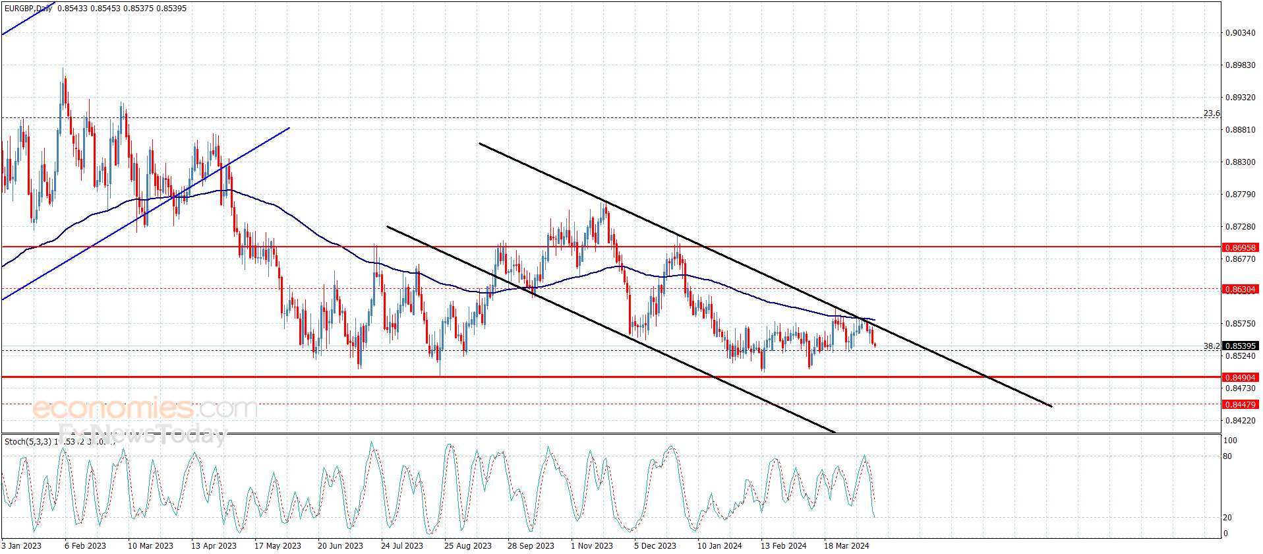Click the 23.6 Fibonacci level label
The height and width of the screenshot is (554, 1263).
coord(1212,113)
